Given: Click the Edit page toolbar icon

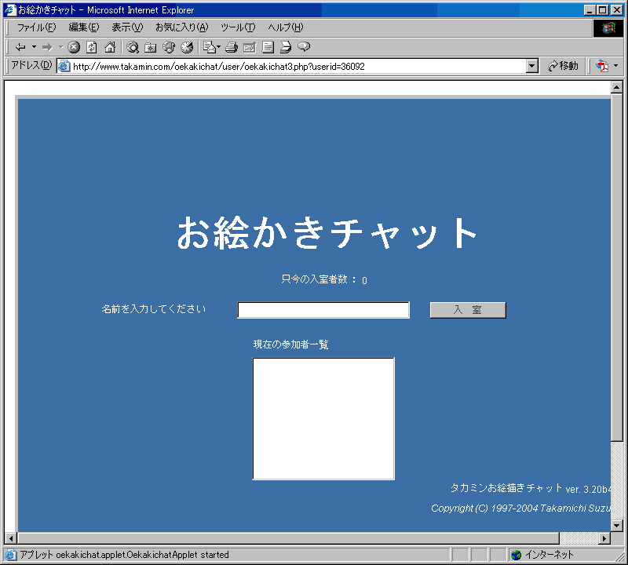Looking at the screenshot, I should 250,47.
